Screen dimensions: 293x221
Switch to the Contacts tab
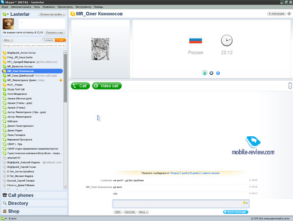pyautogui.click(x=48, y=40)
